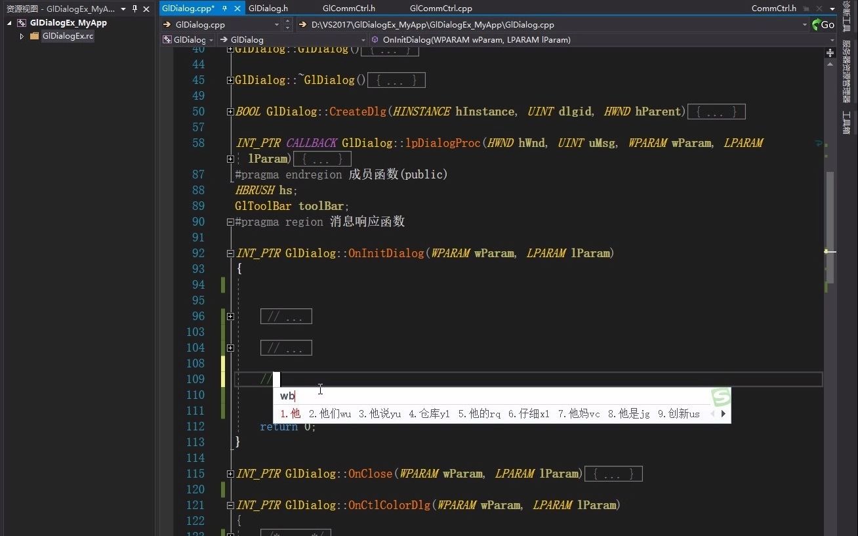Viewport: 858px width, 536px height.
Task: Collapse the OnCtlColorDlg function
Action: 230,505
